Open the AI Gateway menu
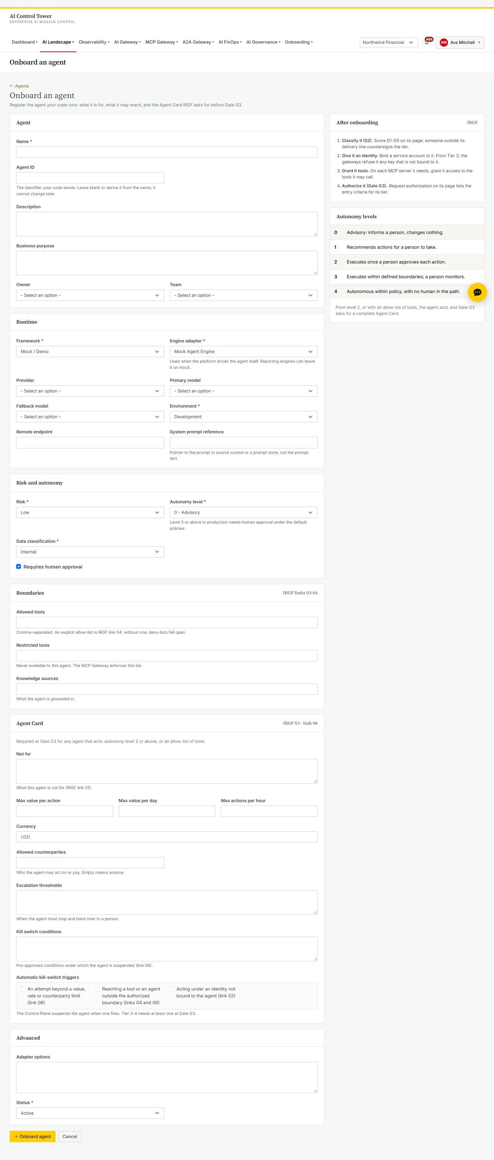The width and height of the screenshot is (494, 1160). (127, 42)
